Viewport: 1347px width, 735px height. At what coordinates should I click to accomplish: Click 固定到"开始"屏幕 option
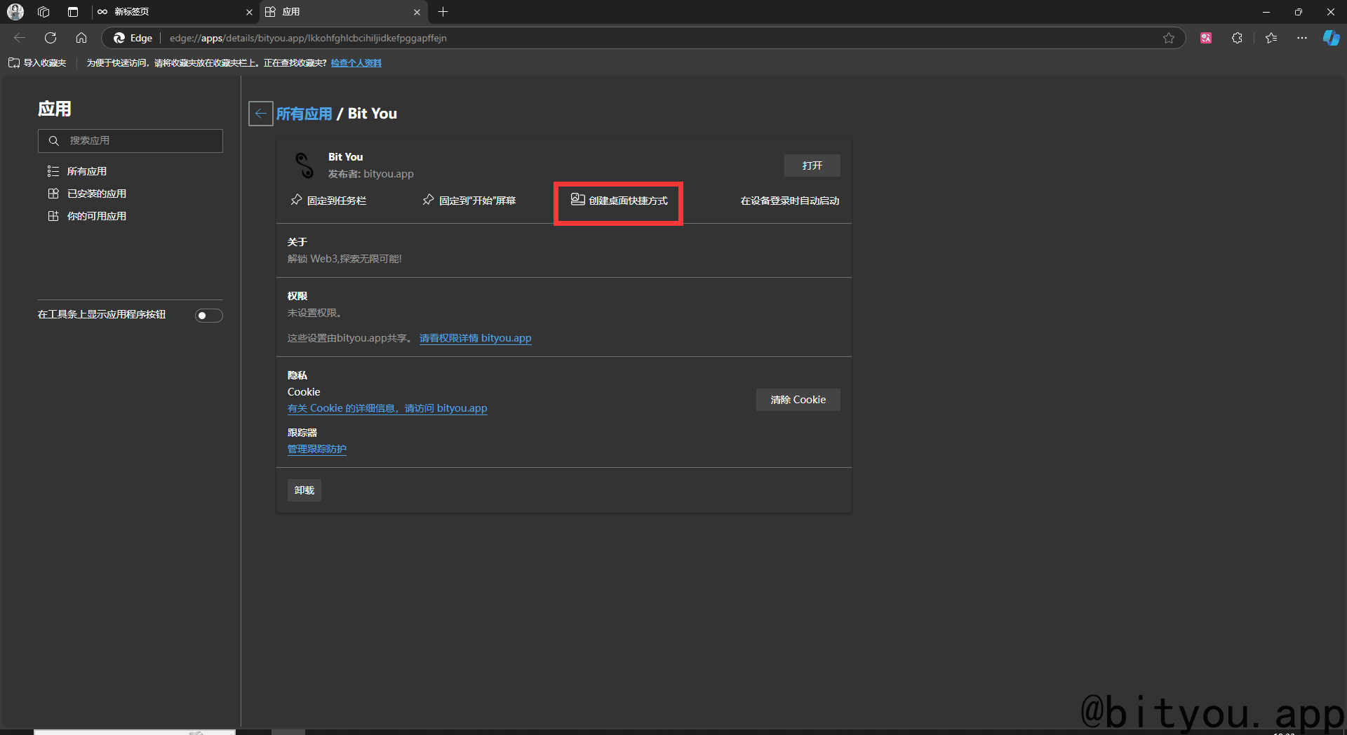[469, 201]
